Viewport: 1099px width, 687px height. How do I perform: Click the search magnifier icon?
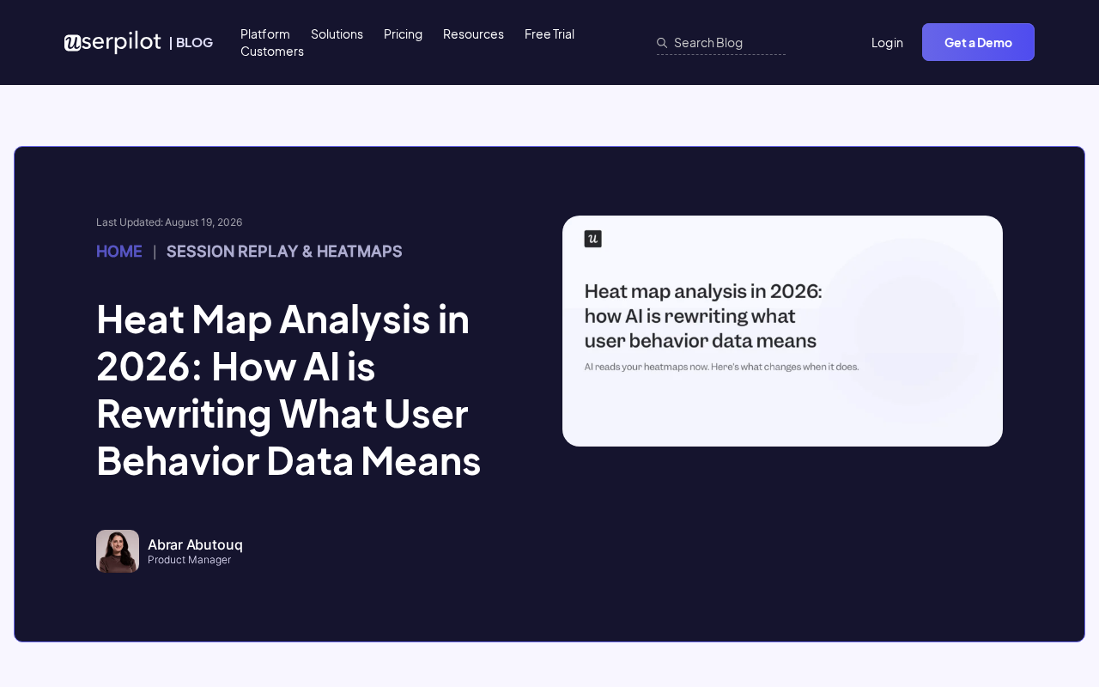662,42
